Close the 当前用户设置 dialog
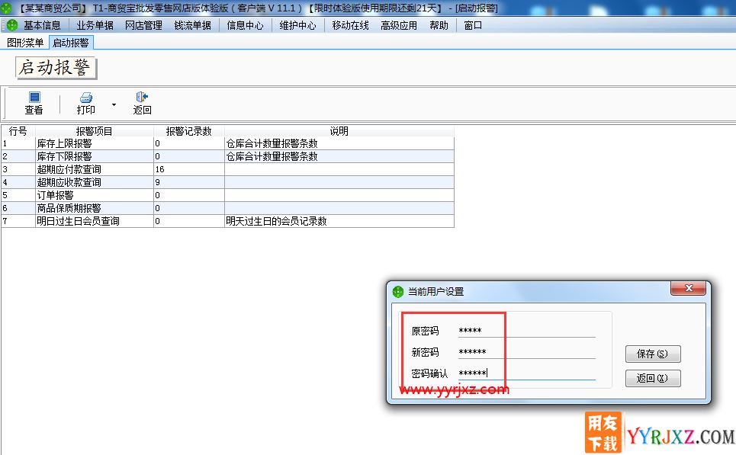 689,288
